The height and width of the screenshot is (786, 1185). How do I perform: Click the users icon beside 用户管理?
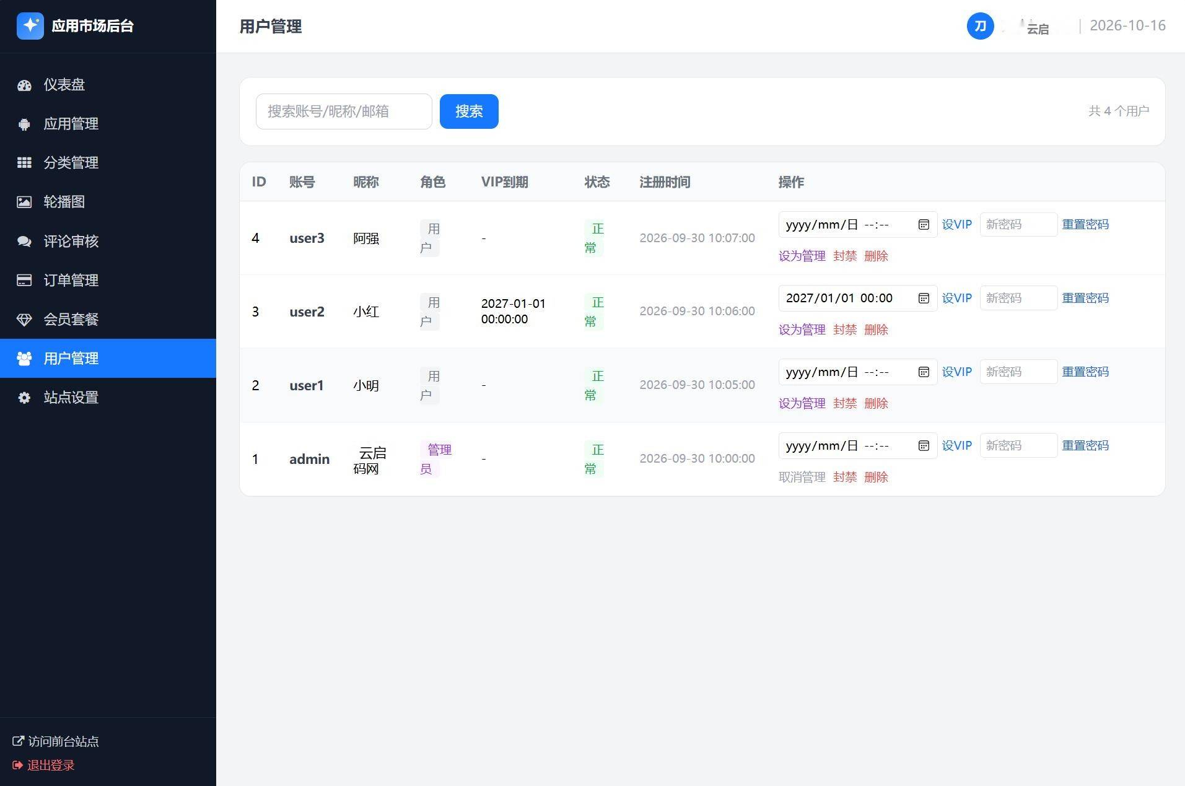(24, 359)
